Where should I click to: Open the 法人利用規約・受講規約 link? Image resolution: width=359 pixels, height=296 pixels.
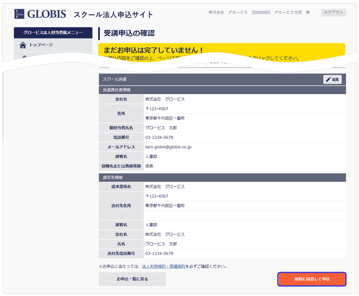coord(163,266)
